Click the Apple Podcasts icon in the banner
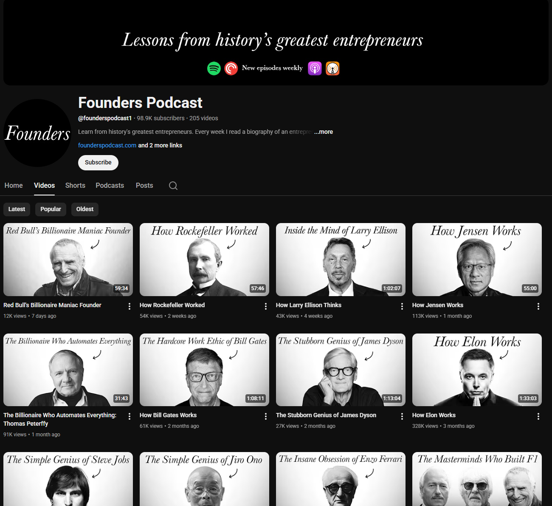Screen dimensions: 552x506 coord(315,68)
